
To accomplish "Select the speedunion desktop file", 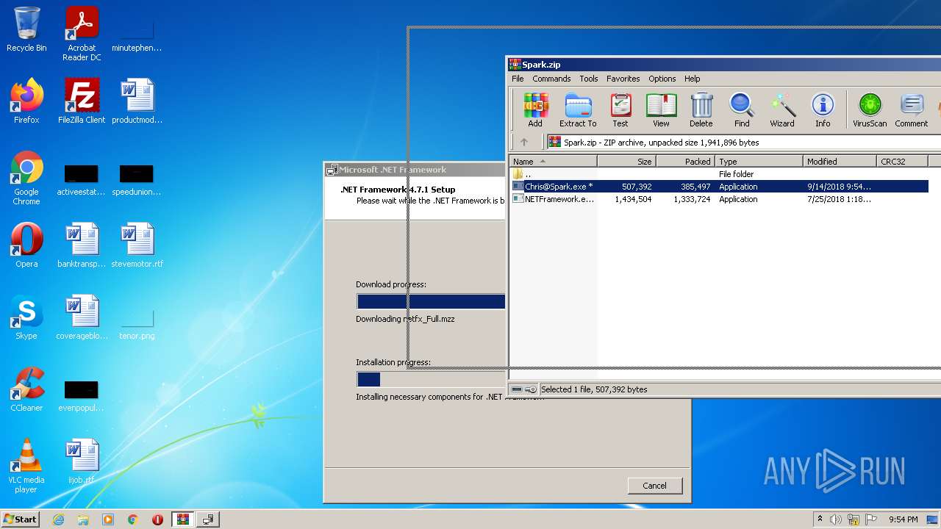I will [x=137, y=180].
